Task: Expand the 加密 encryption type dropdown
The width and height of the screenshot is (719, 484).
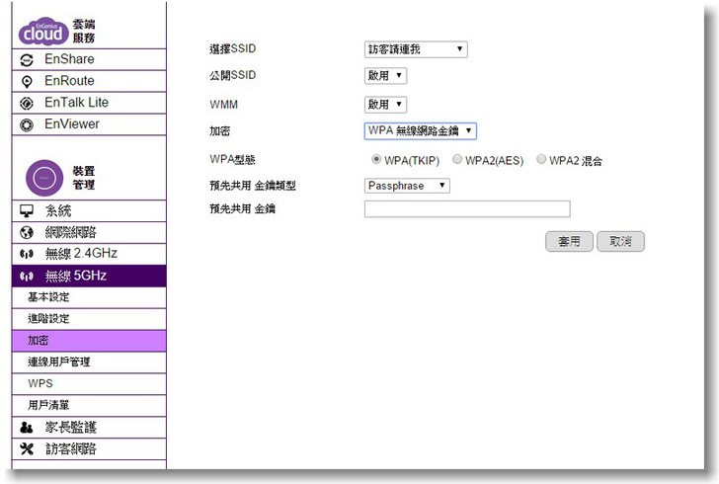Action: tap(421, 130)
